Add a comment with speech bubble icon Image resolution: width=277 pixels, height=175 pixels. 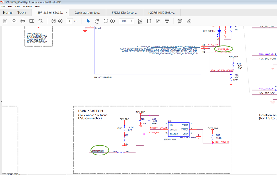tap(180, 21)
